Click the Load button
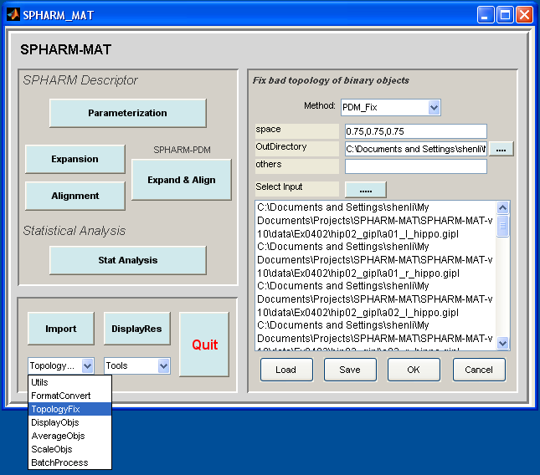540x475 pixels. 286,370
